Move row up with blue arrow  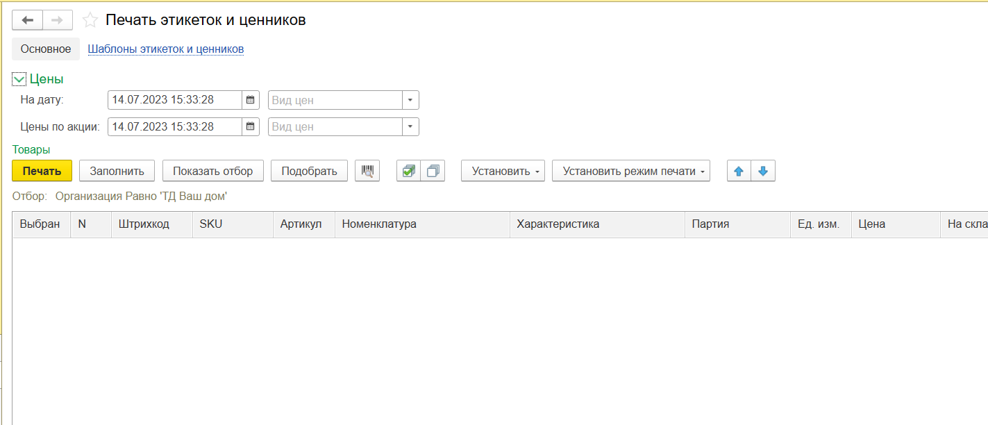click(x=739, y=171)
